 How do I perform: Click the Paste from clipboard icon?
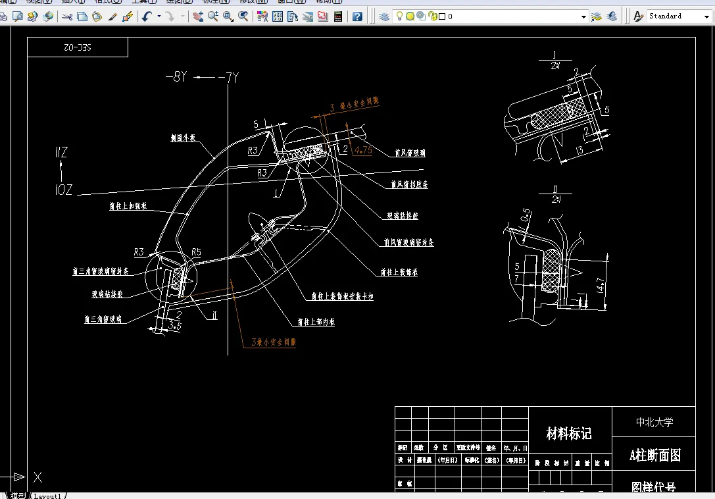[97, 16]
